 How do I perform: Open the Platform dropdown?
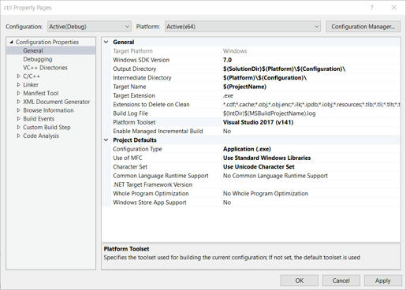[243, 27]
